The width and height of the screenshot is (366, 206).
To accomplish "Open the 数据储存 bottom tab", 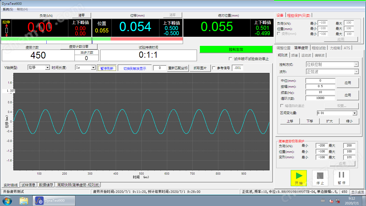I will (46, 185).
